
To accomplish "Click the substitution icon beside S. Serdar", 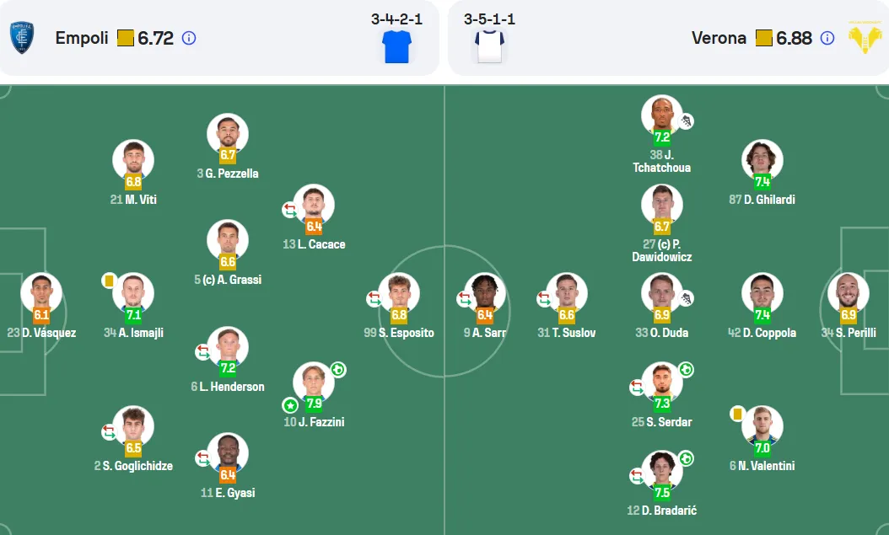I will click(638, 388).
